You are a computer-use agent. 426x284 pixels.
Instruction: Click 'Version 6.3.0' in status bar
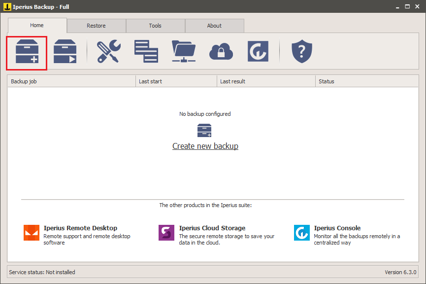400,272
